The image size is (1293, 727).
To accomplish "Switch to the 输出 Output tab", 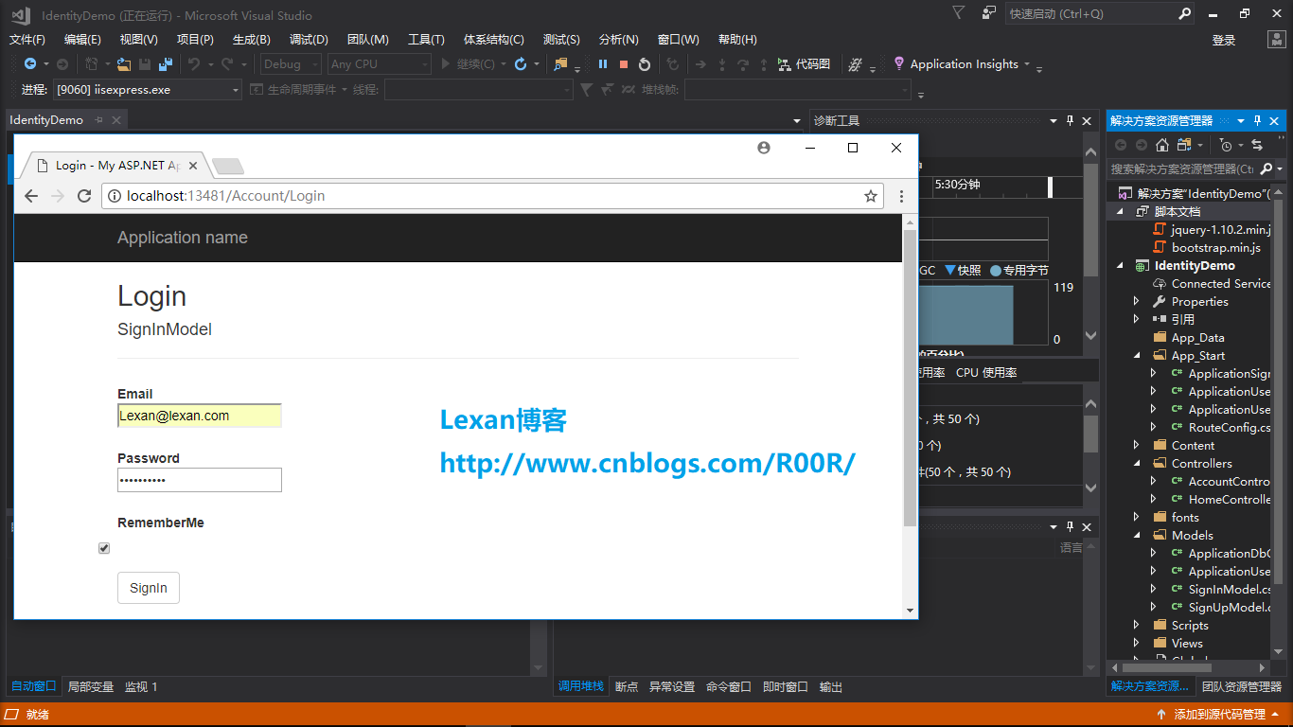I will click(x=831, y=687).
